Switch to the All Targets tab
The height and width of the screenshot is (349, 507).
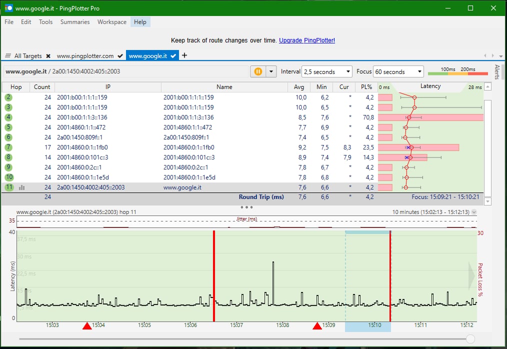tap(28, 56)
